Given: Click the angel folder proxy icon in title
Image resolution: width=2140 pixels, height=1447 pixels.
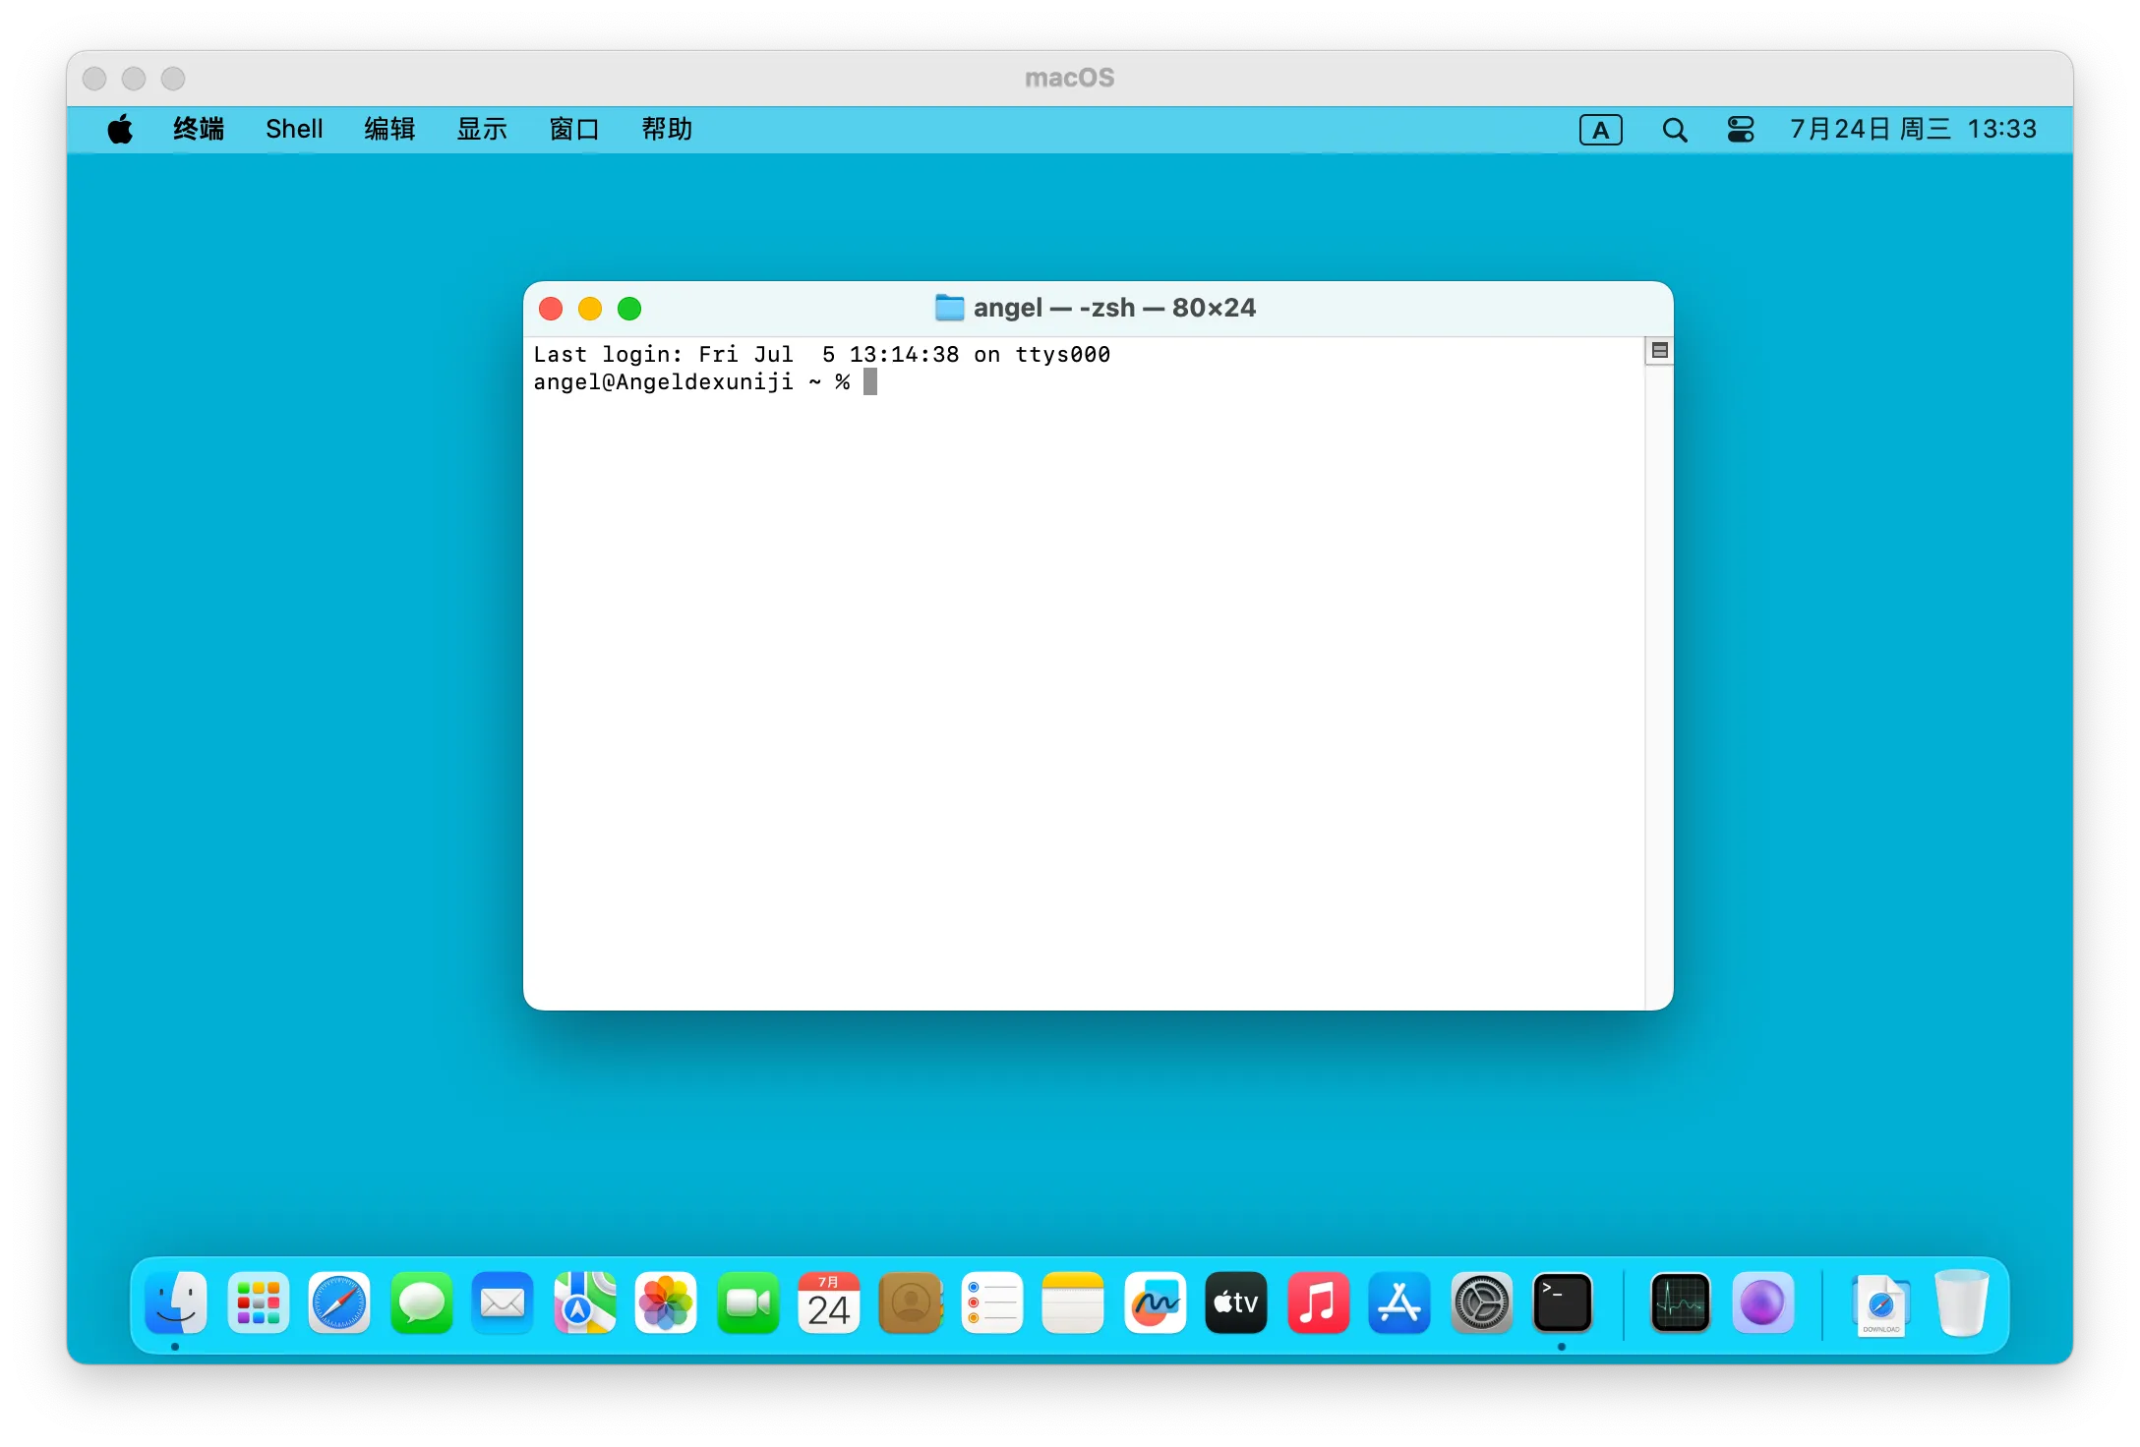Looking at the screenshot, I should pyautogui.click(x=949, y=308).
